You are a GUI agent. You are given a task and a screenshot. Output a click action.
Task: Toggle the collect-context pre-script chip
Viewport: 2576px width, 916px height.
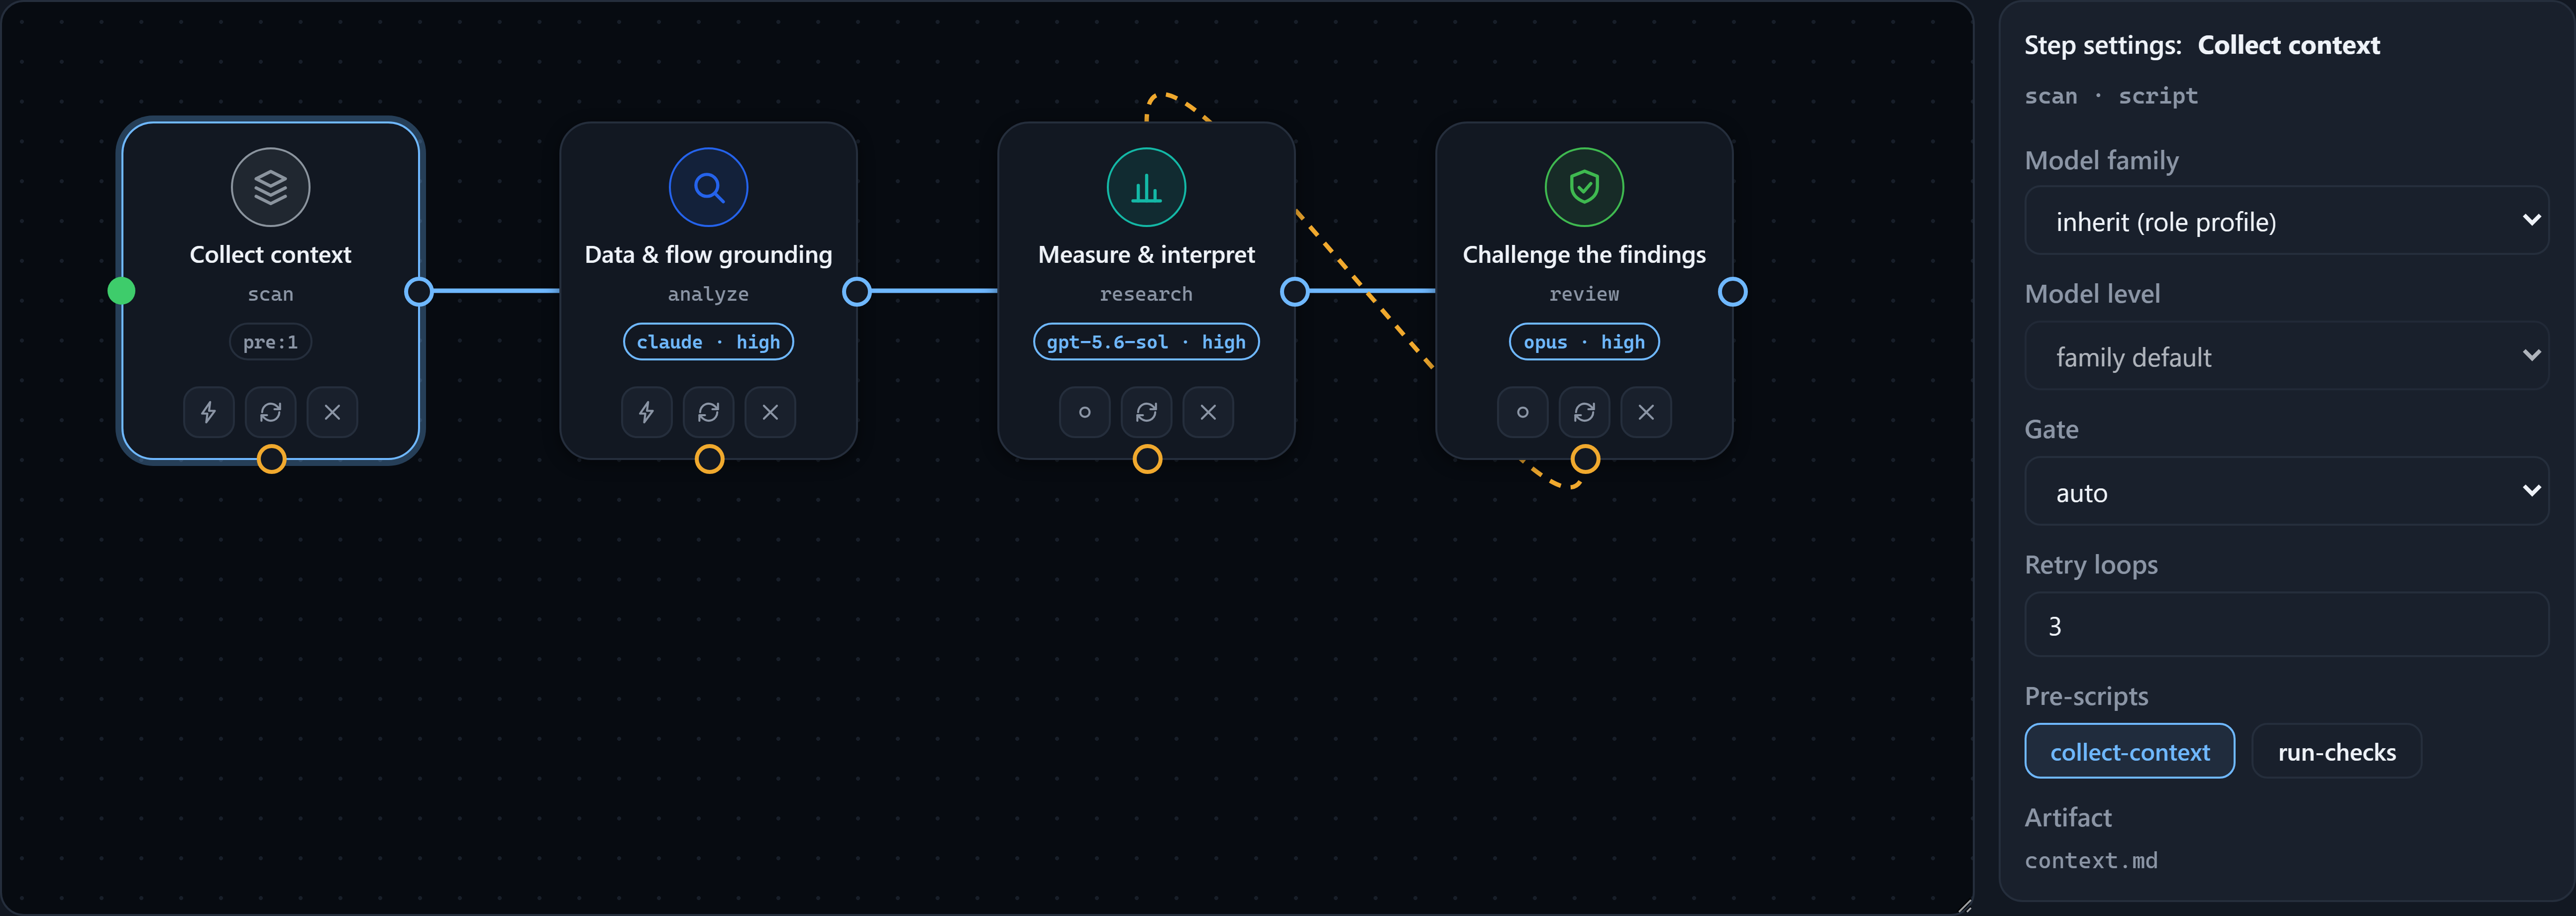(x=2130, y=752)
